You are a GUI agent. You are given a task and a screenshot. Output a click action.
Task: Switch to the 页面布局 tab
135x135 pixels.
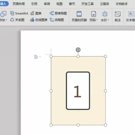[x=19, y=4]
